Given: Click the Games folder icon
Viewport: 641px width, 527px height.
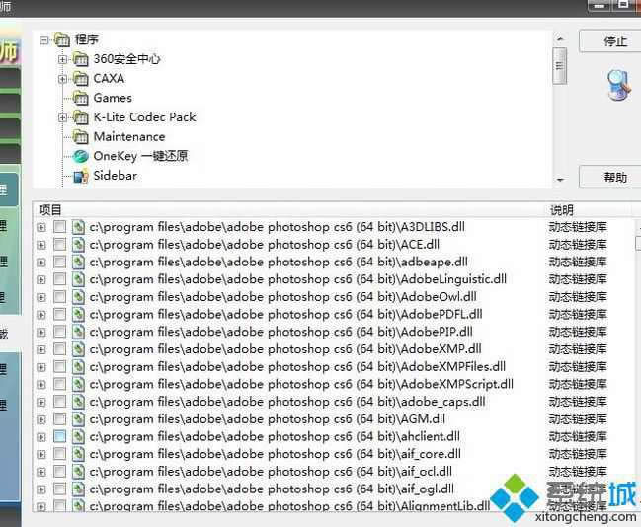Looking at the screenshot, I should point(81,98).
